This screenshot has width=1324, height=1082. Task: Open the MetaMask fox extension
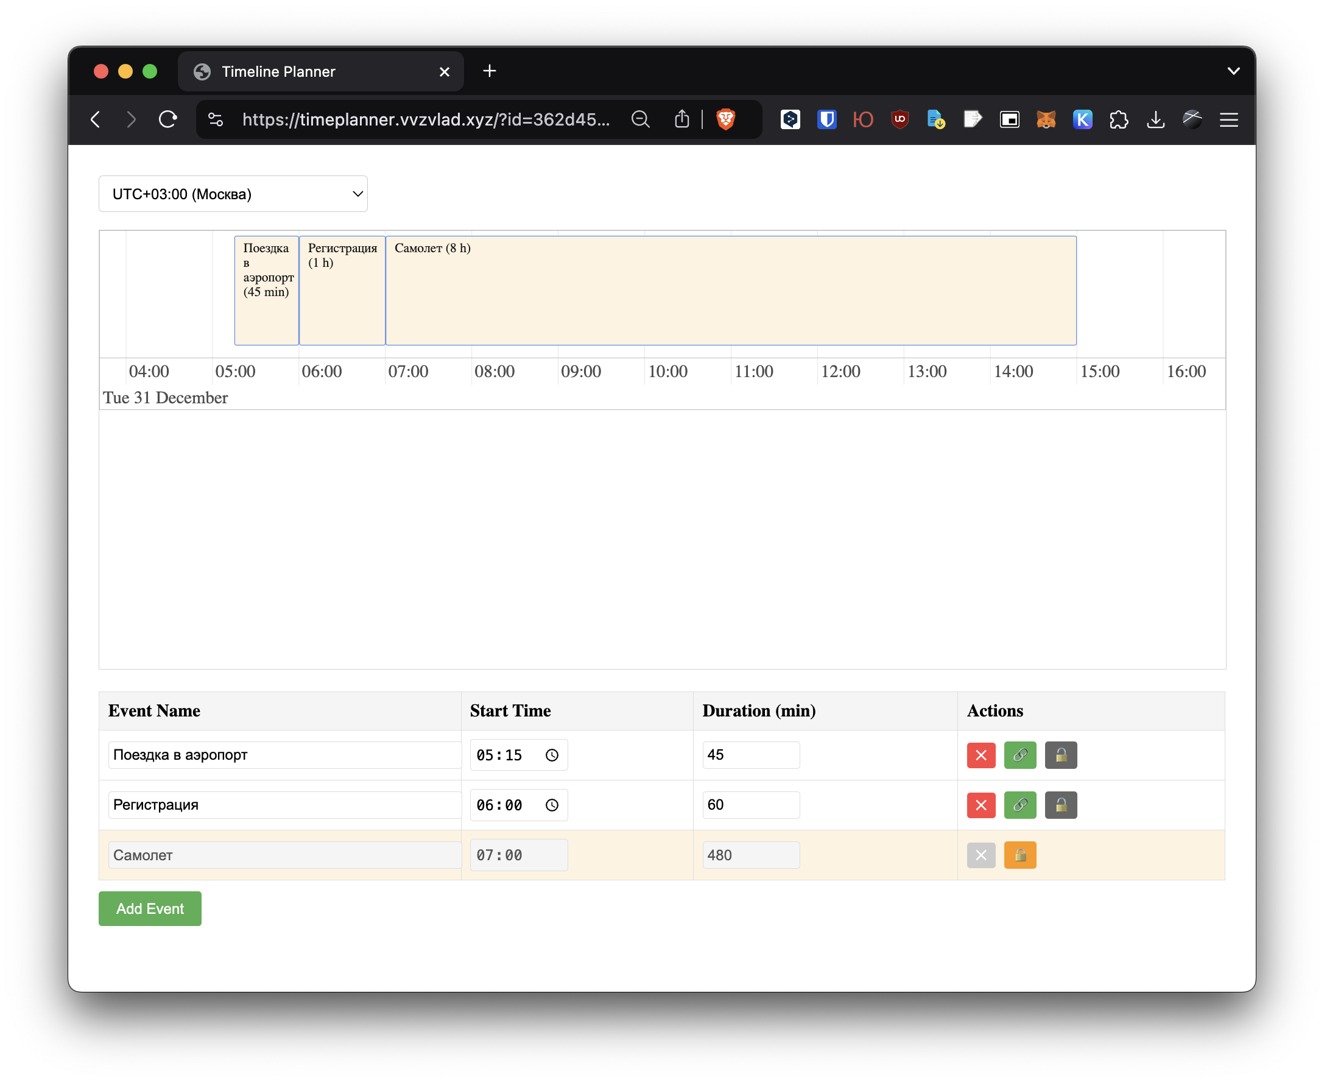1046,119
